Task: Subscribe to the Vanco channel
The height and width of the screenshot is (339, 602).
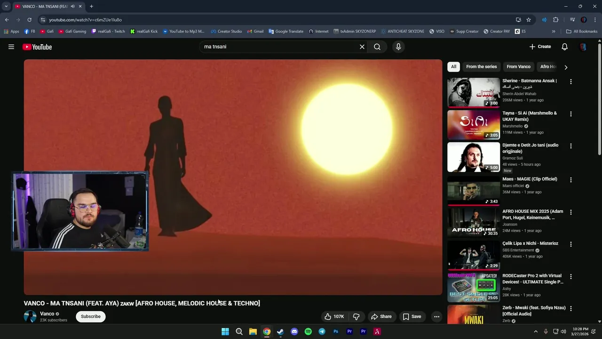Action: tap(91, 316)
